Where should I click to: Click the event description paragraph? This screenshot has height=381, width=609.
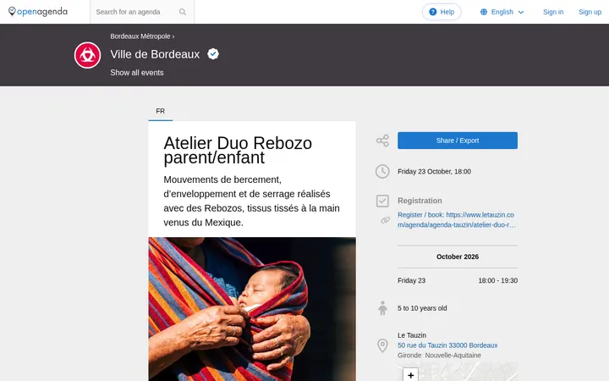coord(252,201)
